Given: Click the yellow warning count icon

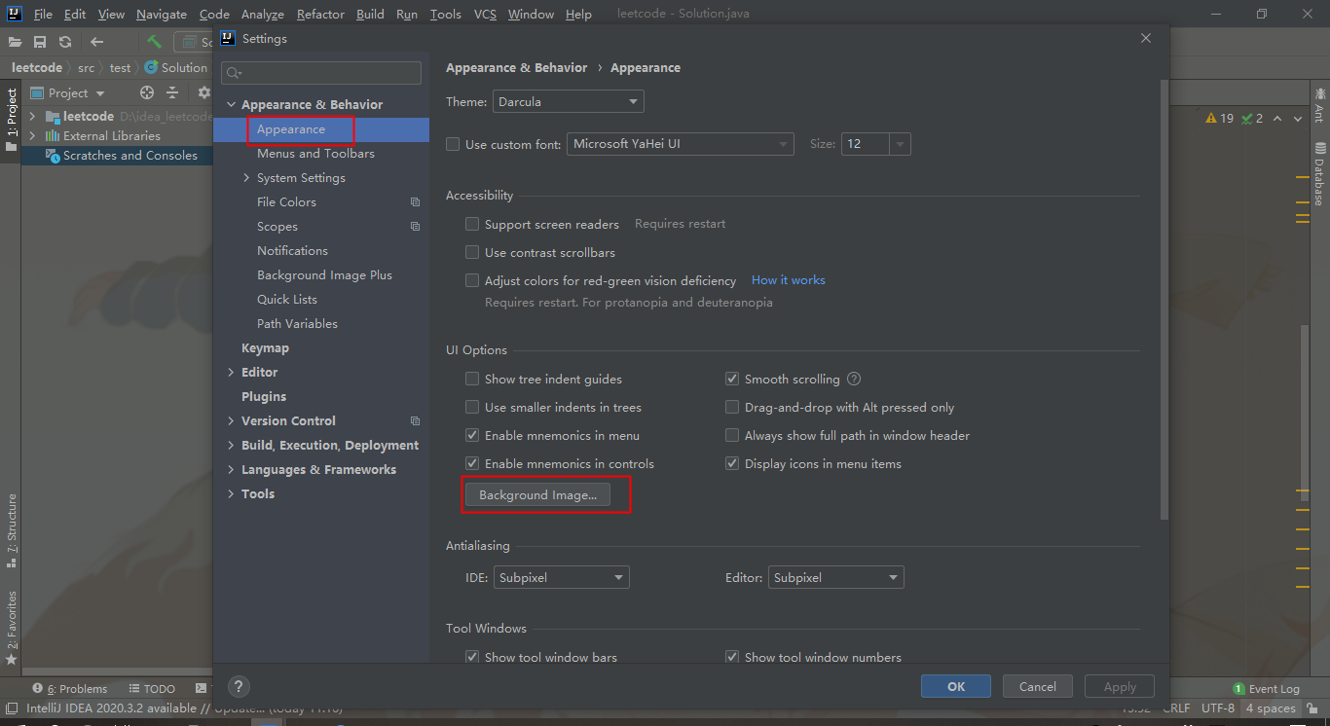Looking at the screenshot, I should [1211, 118].
